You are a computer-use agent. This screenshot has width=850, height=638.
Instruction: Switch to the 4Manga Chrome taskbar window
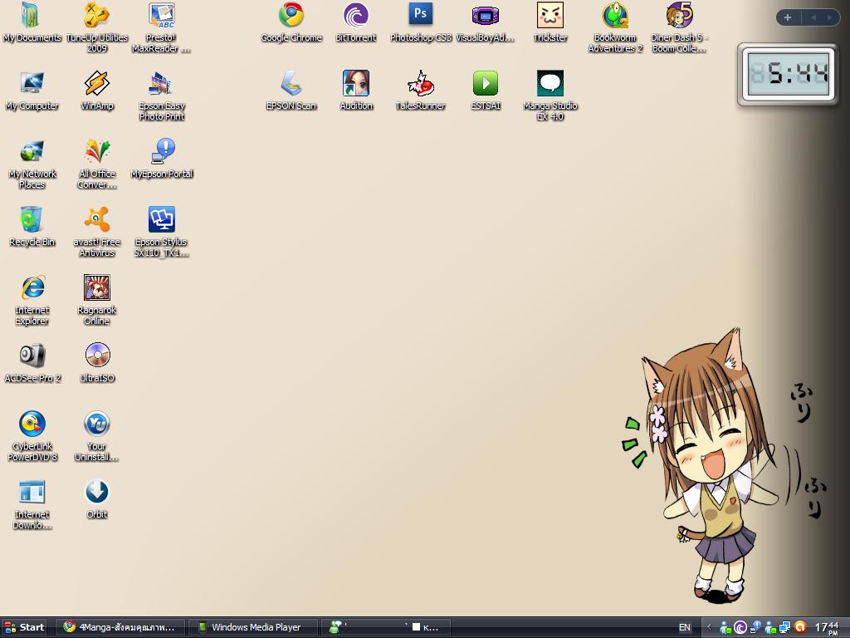(120, 627)
